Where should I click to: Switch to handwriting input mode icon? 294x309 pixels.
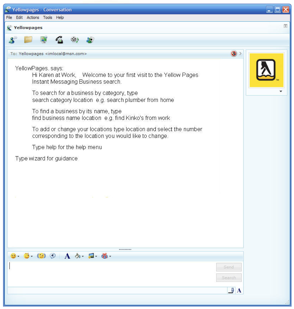[x=231, y=290]
